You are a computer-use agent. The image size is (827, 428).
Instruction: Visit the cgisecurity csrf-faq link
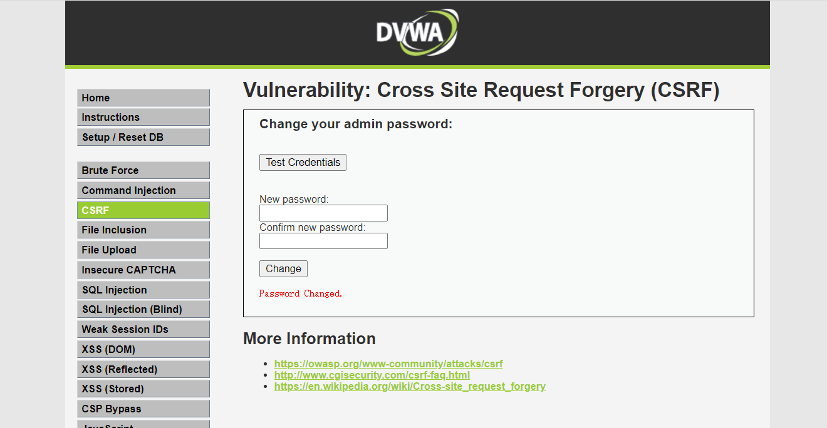click(x=372, y=375)
